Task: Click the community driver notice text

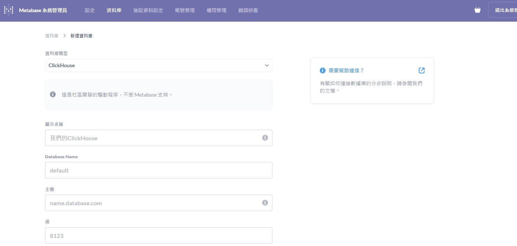Action: point(117,95)
